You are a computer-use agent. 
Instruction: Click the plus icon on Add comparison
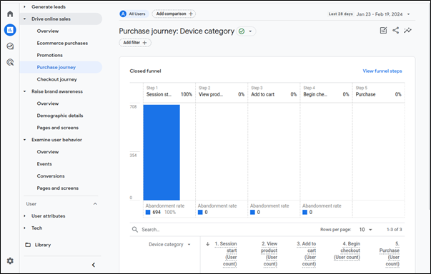tap(191, 14)
